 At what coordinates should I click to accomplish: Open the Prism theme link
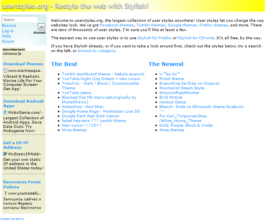[172, 79]
